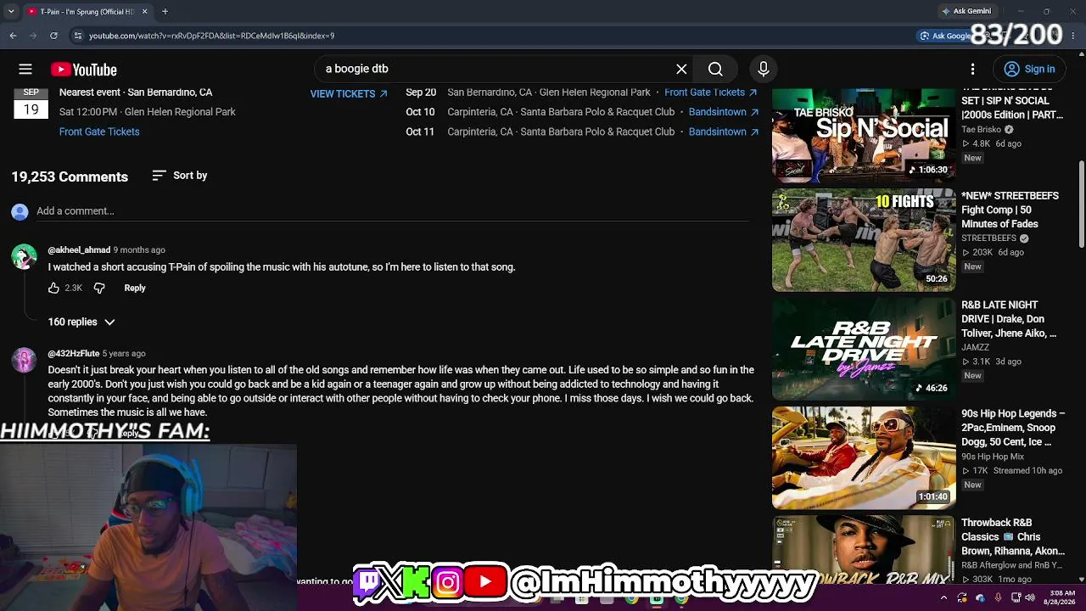Open the STREETBEEFS Fight Comp video title
The height and width of the screenshot is (611, 1086).
tap(1010, 210)
